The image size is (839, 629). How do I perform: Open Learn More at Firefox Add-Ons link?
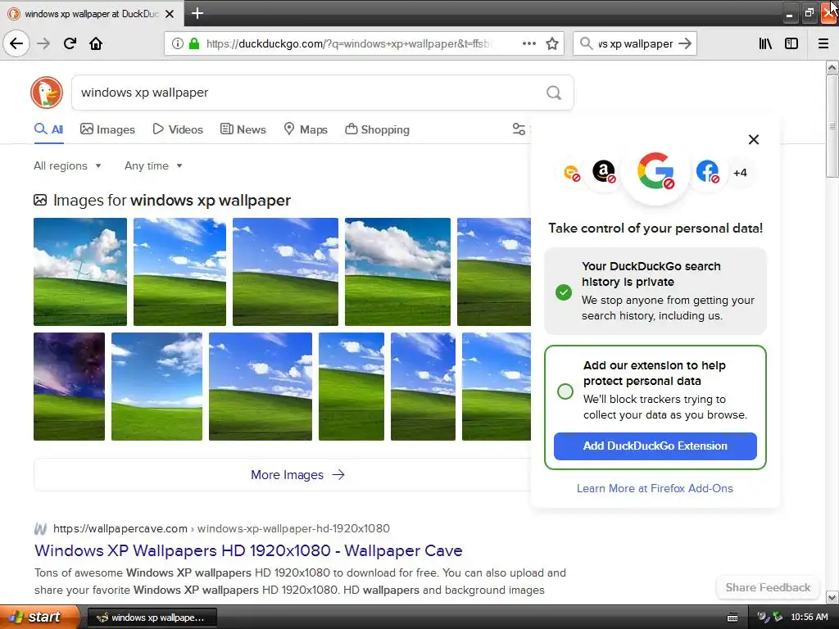[655, 488]
